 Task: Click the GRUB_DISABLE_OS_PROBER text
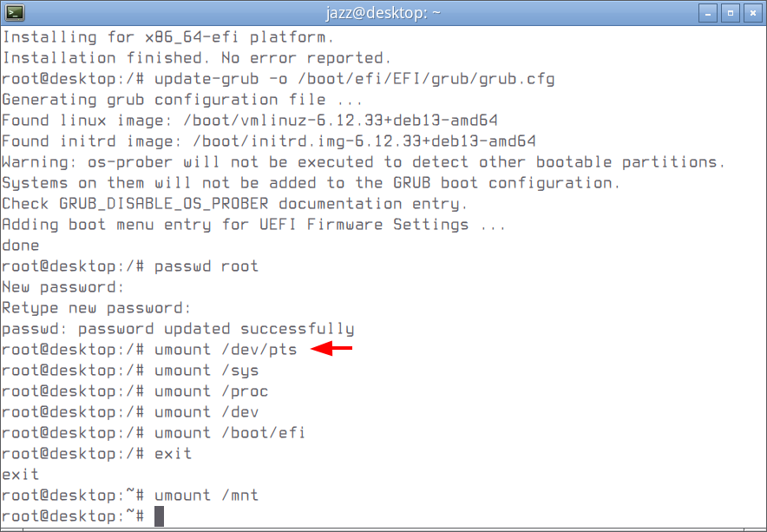tap(164, 204)
